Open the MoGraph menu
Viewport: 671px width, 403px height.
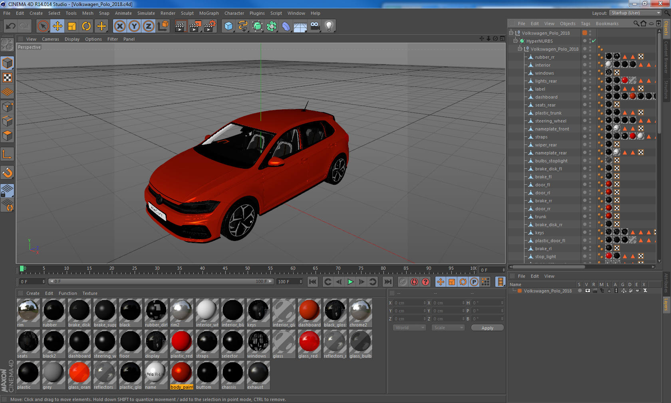click(x=209, y=13)
